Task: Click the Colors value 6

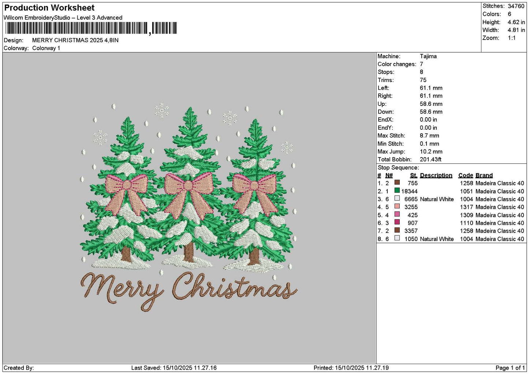Action: [x=509, y=14]
